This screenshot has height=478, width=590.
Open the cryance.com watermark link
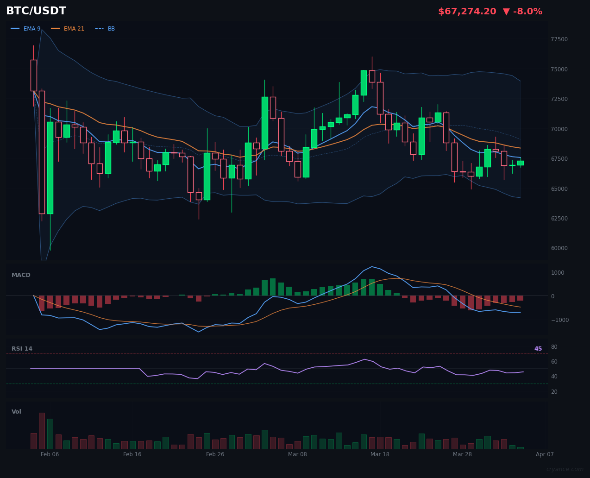pyautogui.click(x=566, y=469)
